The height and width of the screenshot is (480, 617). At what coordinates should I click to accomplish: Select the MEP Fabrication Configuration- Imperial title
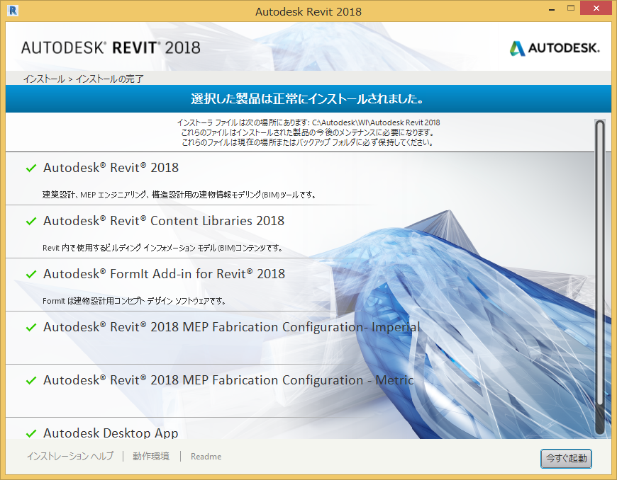(x=232, y=327)
